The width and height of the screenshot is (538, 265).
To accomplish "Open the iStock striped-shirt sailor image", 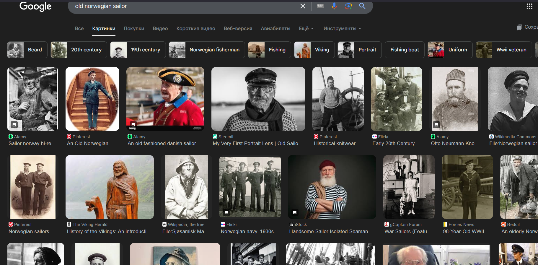I will (x=332, y=187).
